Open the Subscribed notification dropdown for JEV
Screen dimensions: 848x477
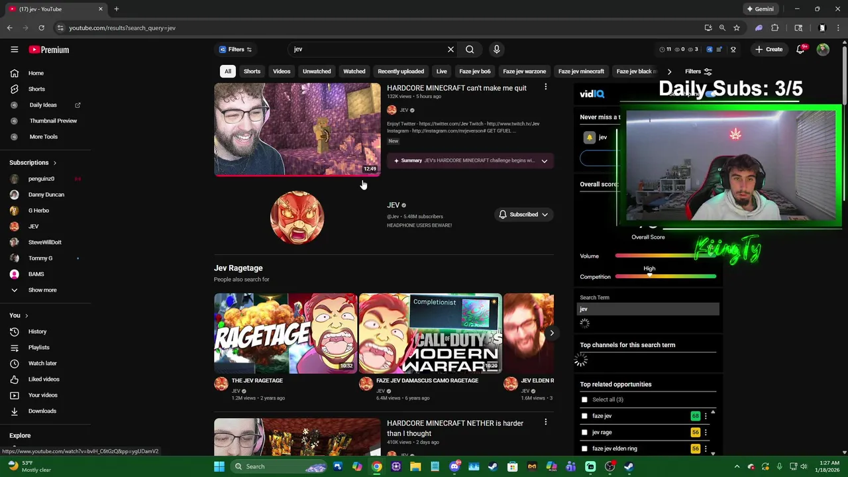[x=523, y=215]
